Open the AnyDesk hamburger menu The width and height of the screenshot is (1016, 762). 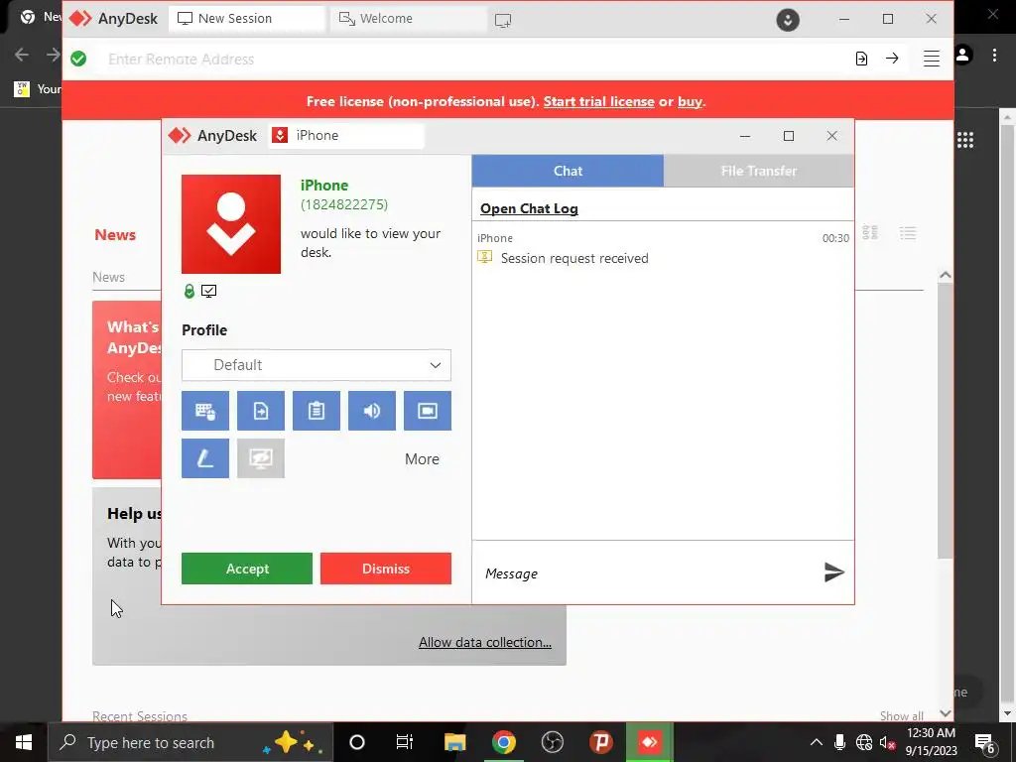(931, 59)
